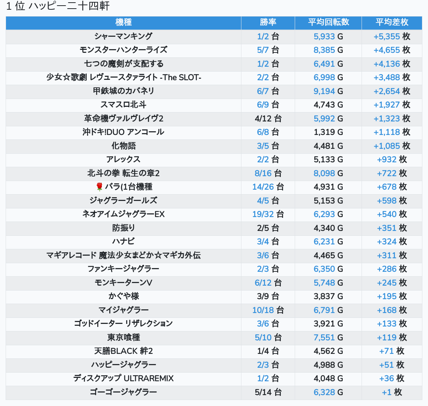Click ディスクアップ ULTRAREMIX machine name
The height and width of the screenshot is (406, 428).
pyautogui.click(x=124, y=378)
